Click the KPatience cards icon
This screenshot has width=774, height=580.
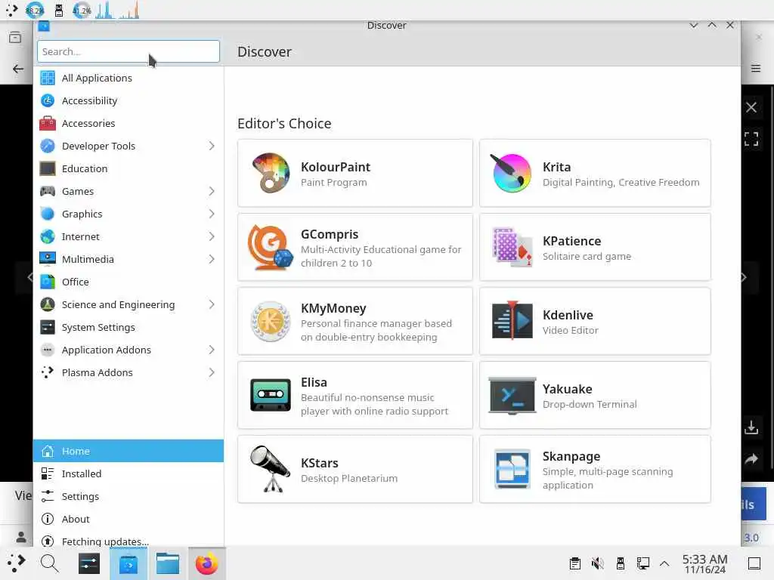(512, 247)
